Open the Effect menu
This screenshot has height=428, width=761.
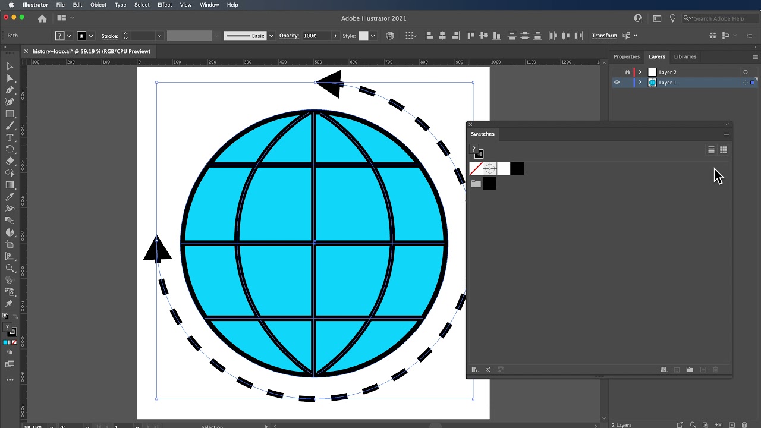165,5
